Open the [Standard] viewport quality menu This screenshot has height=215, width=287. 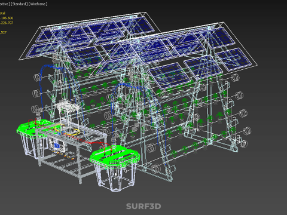[19, 4]
